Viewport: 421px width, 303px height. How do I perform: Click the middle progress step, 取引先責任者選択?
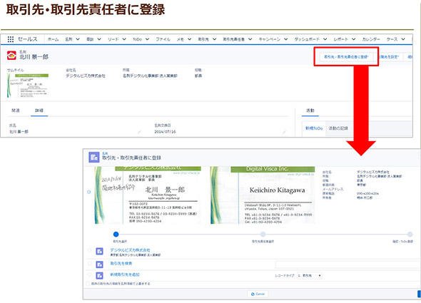coord(263,235)
